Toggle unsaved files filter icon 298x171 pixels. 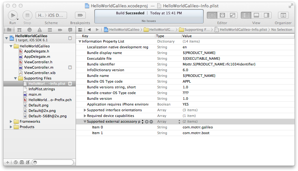[28, 162]
